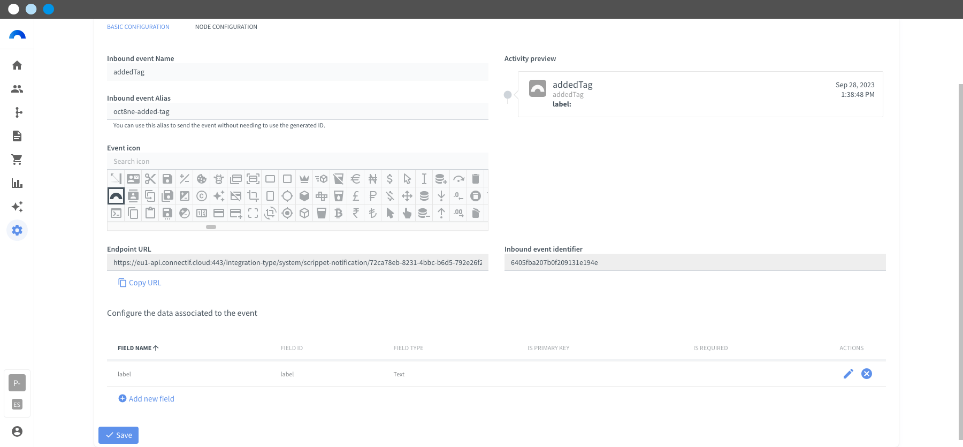The height and width of the screenshot is (447, 963).
Task: Select the pound sterling event icon
Action: click(x=356, y=196)
